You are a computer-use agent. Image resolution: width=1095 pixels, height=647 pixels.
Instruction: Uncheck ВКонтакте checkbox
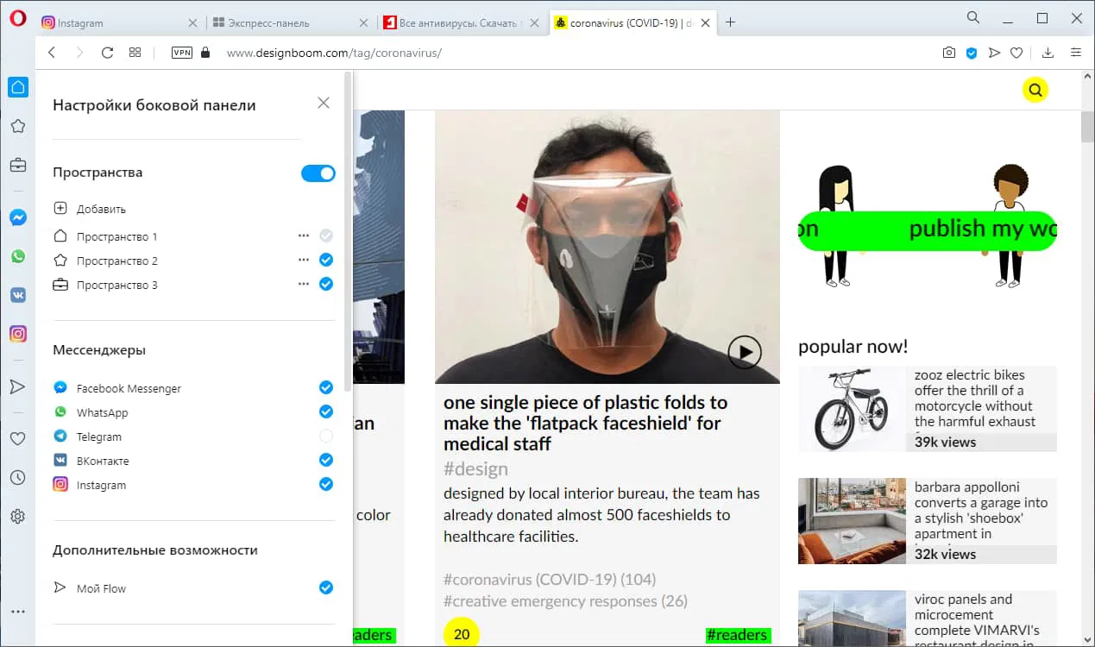[326, 460]
